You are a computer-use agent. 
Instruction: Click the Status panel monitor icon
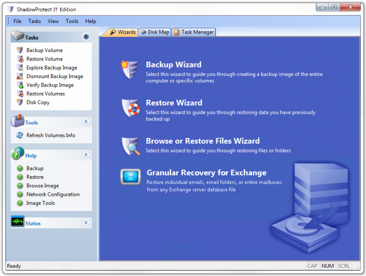coord(18,222)
